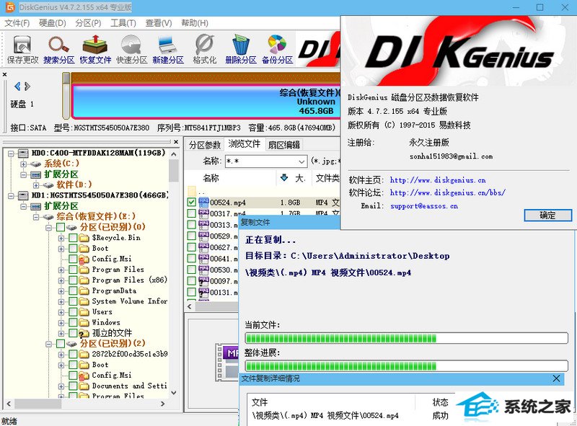Click the 00524.mp4 file icon
Viewport: 577px width, 426px height.
(203, 202)
